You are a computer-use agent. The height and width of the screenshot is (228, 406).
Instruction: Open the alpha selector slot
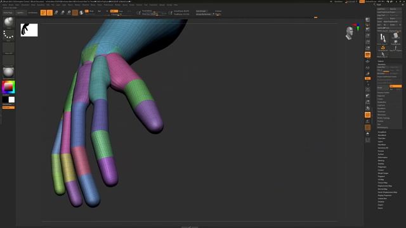click(8, 48)
